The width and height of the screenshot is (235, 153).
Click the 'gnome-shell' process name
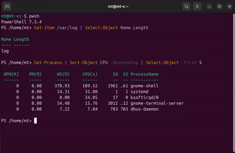coord(144,86)
